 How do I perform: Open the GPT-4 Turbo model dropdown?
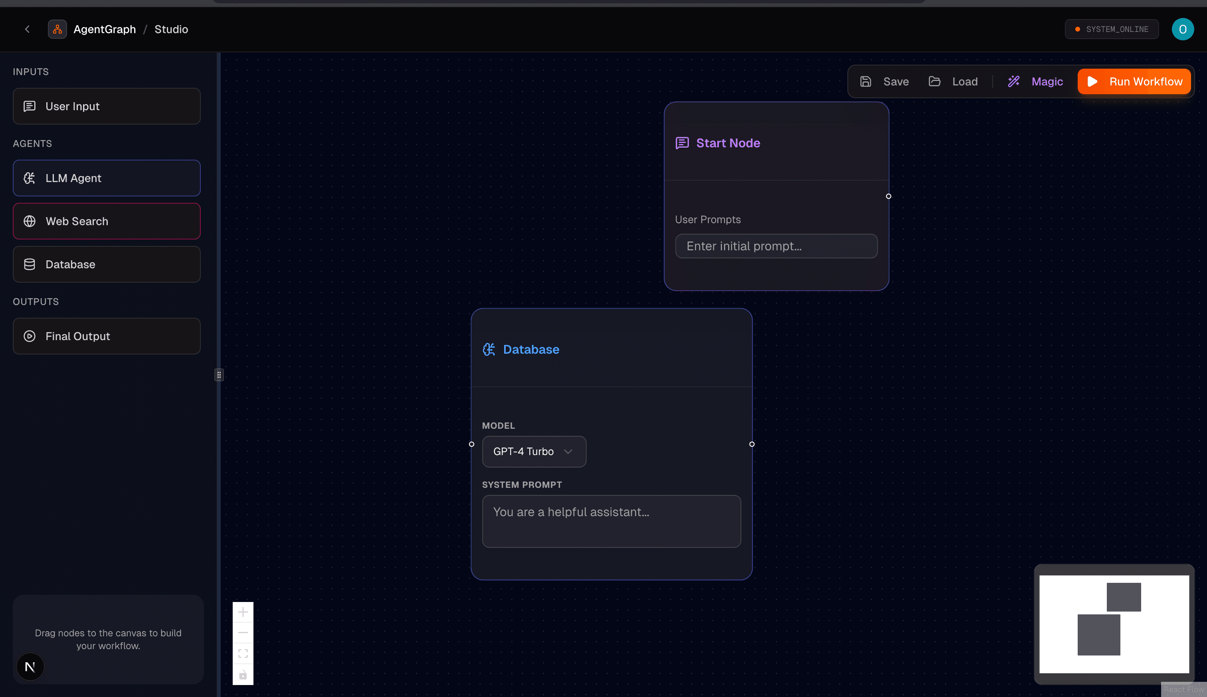pyautogui.click(x=534, y=451)
